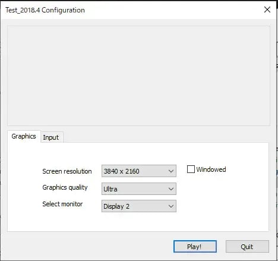Open the Select monitor dropdown
The image size is (278, 261).
click(x=139, y=206)
